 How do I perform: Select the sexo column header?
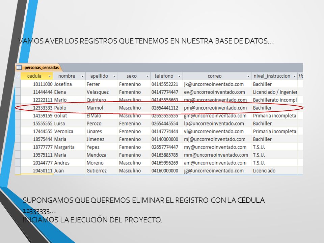(x=134, y=76)
